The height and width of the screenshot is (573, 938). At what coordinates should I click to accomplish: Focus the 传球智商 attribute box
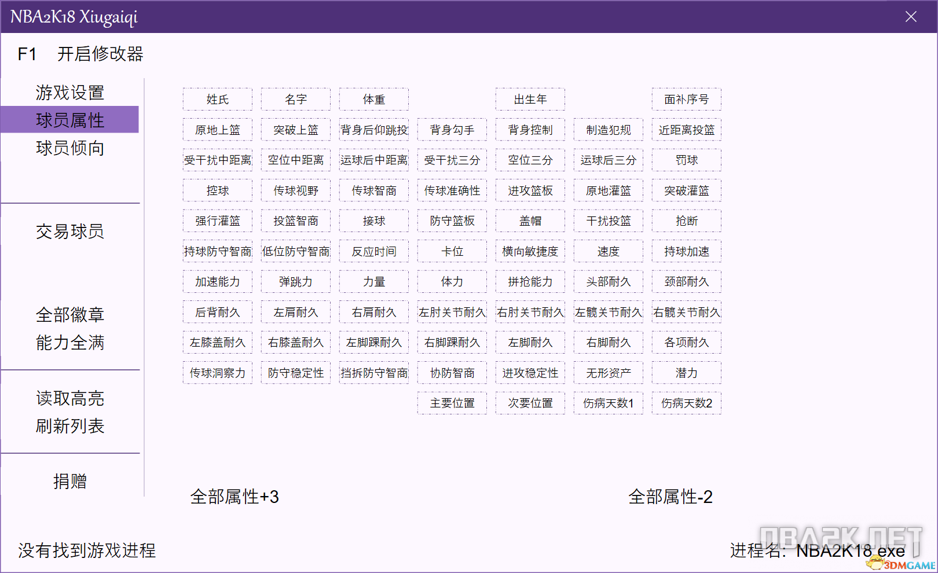pos(374,190)
